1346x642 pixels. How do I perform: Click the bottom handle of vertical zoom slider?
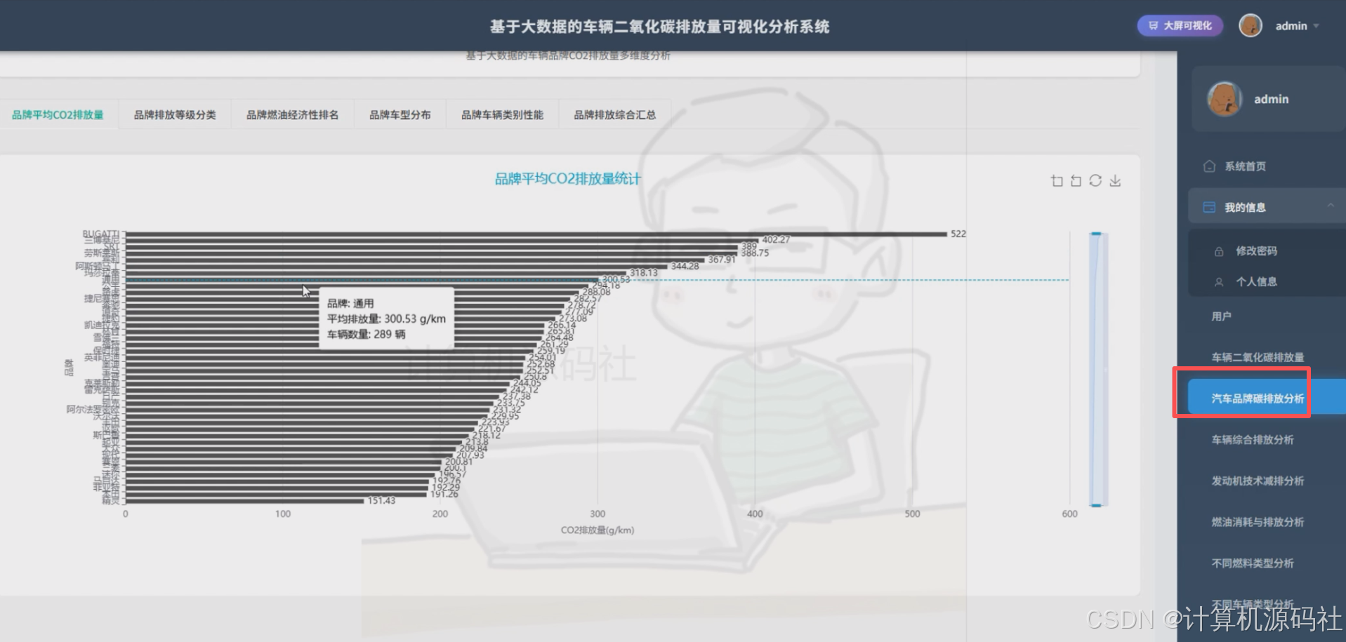click(1096, 505)
